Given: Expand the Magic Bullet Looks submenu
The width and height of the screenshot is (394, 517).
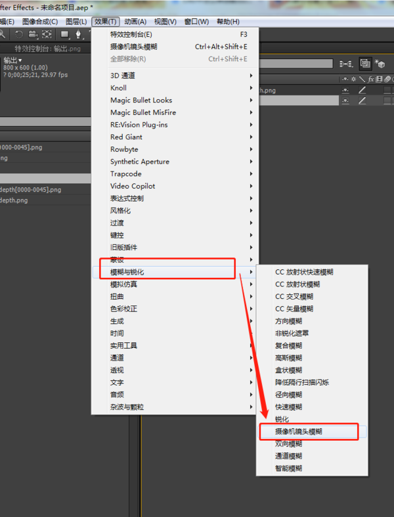Looking at the screenshot, I should pos(175,100).
